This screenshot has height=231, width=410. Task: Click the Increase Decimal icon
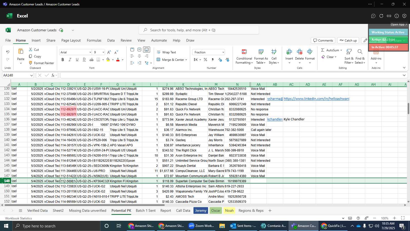(220, 60)
